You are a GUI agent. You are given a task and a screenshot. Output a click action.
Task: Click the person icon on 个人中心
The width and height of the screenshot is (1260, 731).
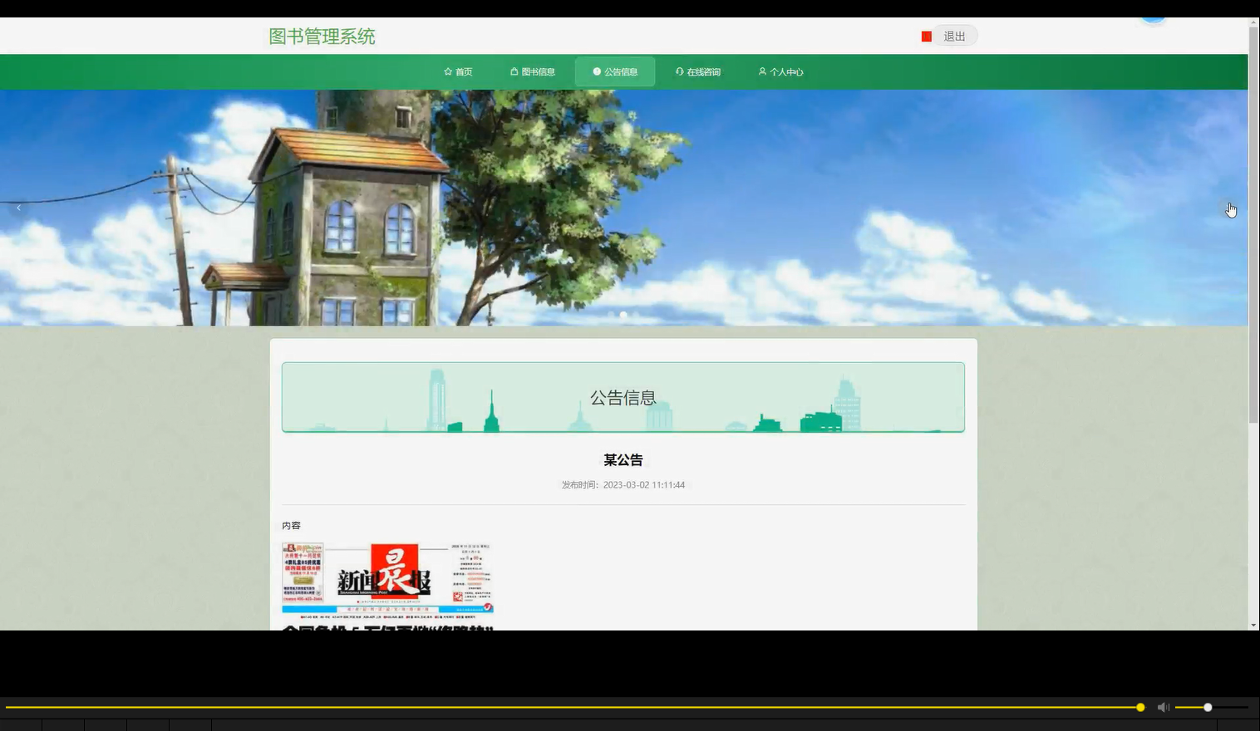762,71
